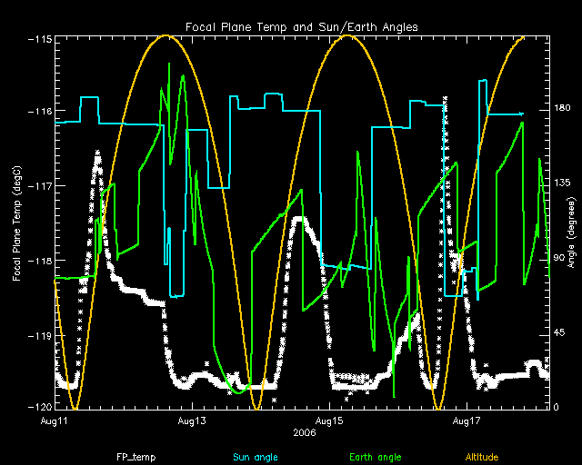582x465 pixels.
Task: Click the Aug13 date tick label
Action: (x=193, y=421)
